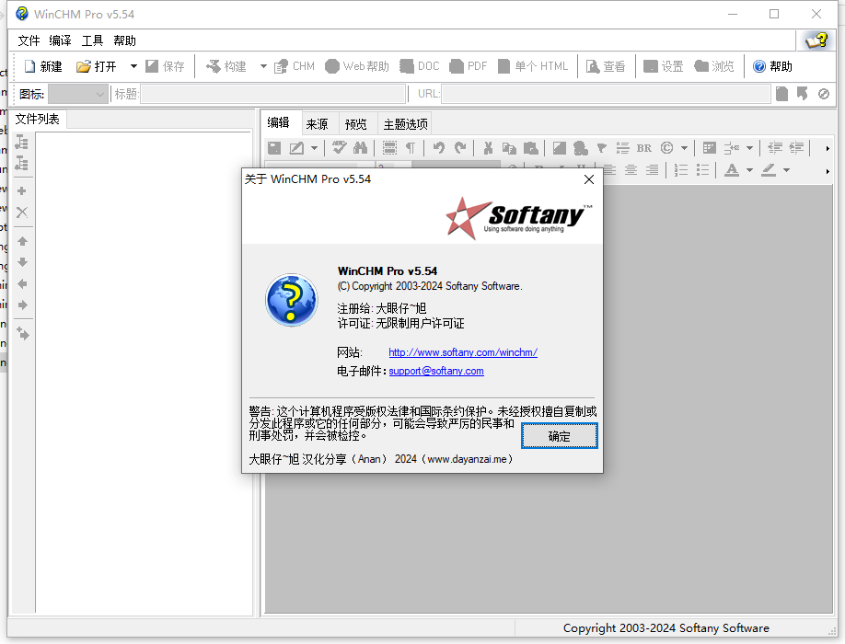Expand the 打开 dropdown arrow
Image resolution: width=845 pixels, height=644 pixels.
133,66
